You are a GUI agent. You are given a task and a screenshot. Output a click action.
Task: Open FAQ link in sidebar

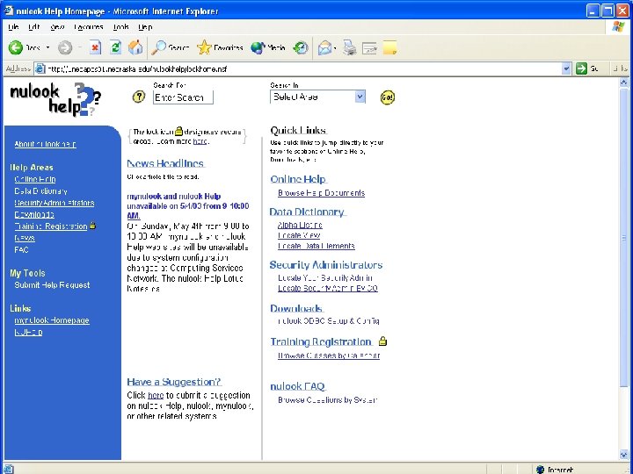point(21,250)
